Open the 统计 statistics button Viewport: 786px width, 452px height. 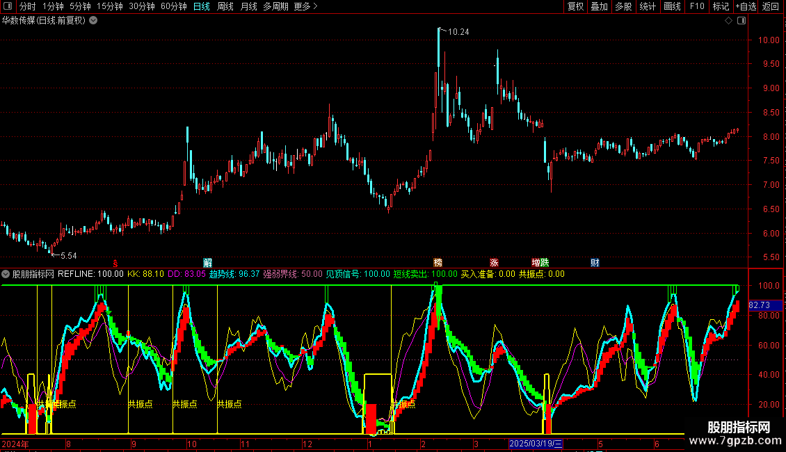648,6
